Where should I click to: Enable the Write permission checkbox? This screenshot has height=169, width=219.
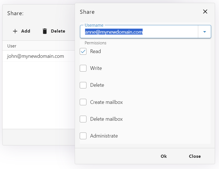tap(83, 68)
